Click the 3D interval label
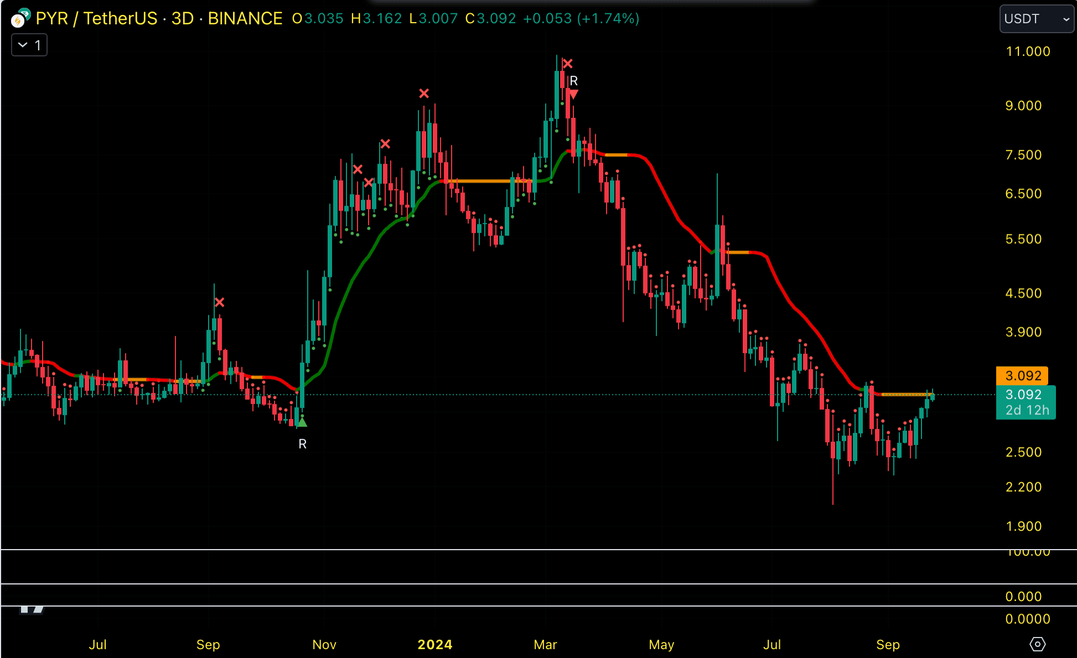Viewport: 1077px width, 658px height. tap(183, 19)
